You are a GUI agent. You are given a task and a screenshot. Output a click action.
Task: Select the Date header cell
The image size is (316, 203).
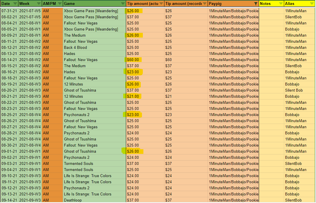coord(9,3)
